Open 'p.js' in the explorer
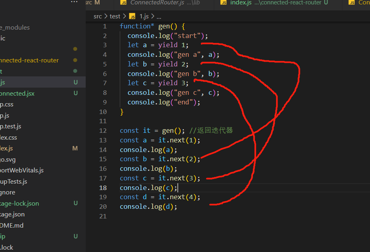Screen dimensions: 370x252 coord(43,116)
